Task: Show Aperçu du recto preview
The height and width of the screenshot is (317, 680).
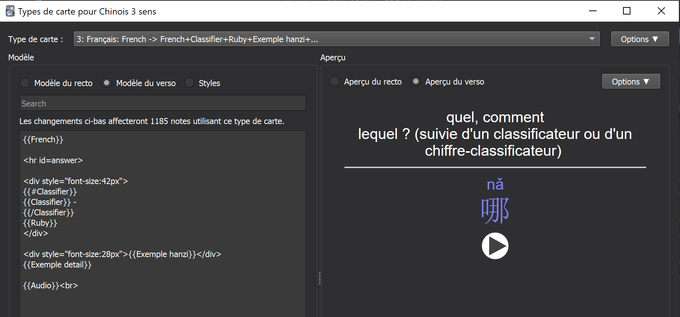Action: [x=335, y=81]
